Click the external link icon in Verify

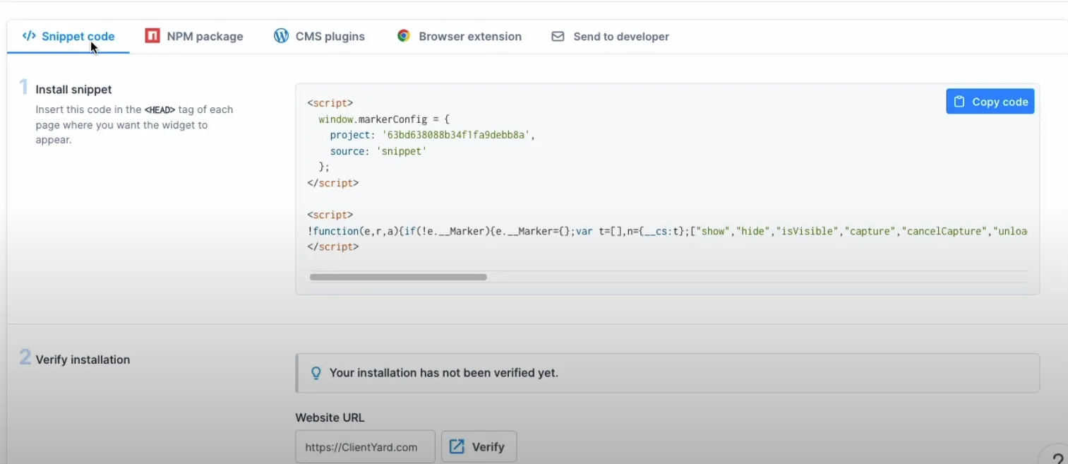(457, 447)
